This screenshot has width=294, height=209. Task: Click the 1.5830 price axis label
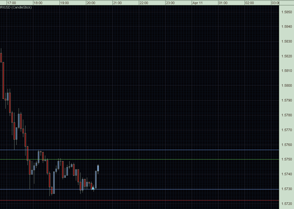click(287, 41)
